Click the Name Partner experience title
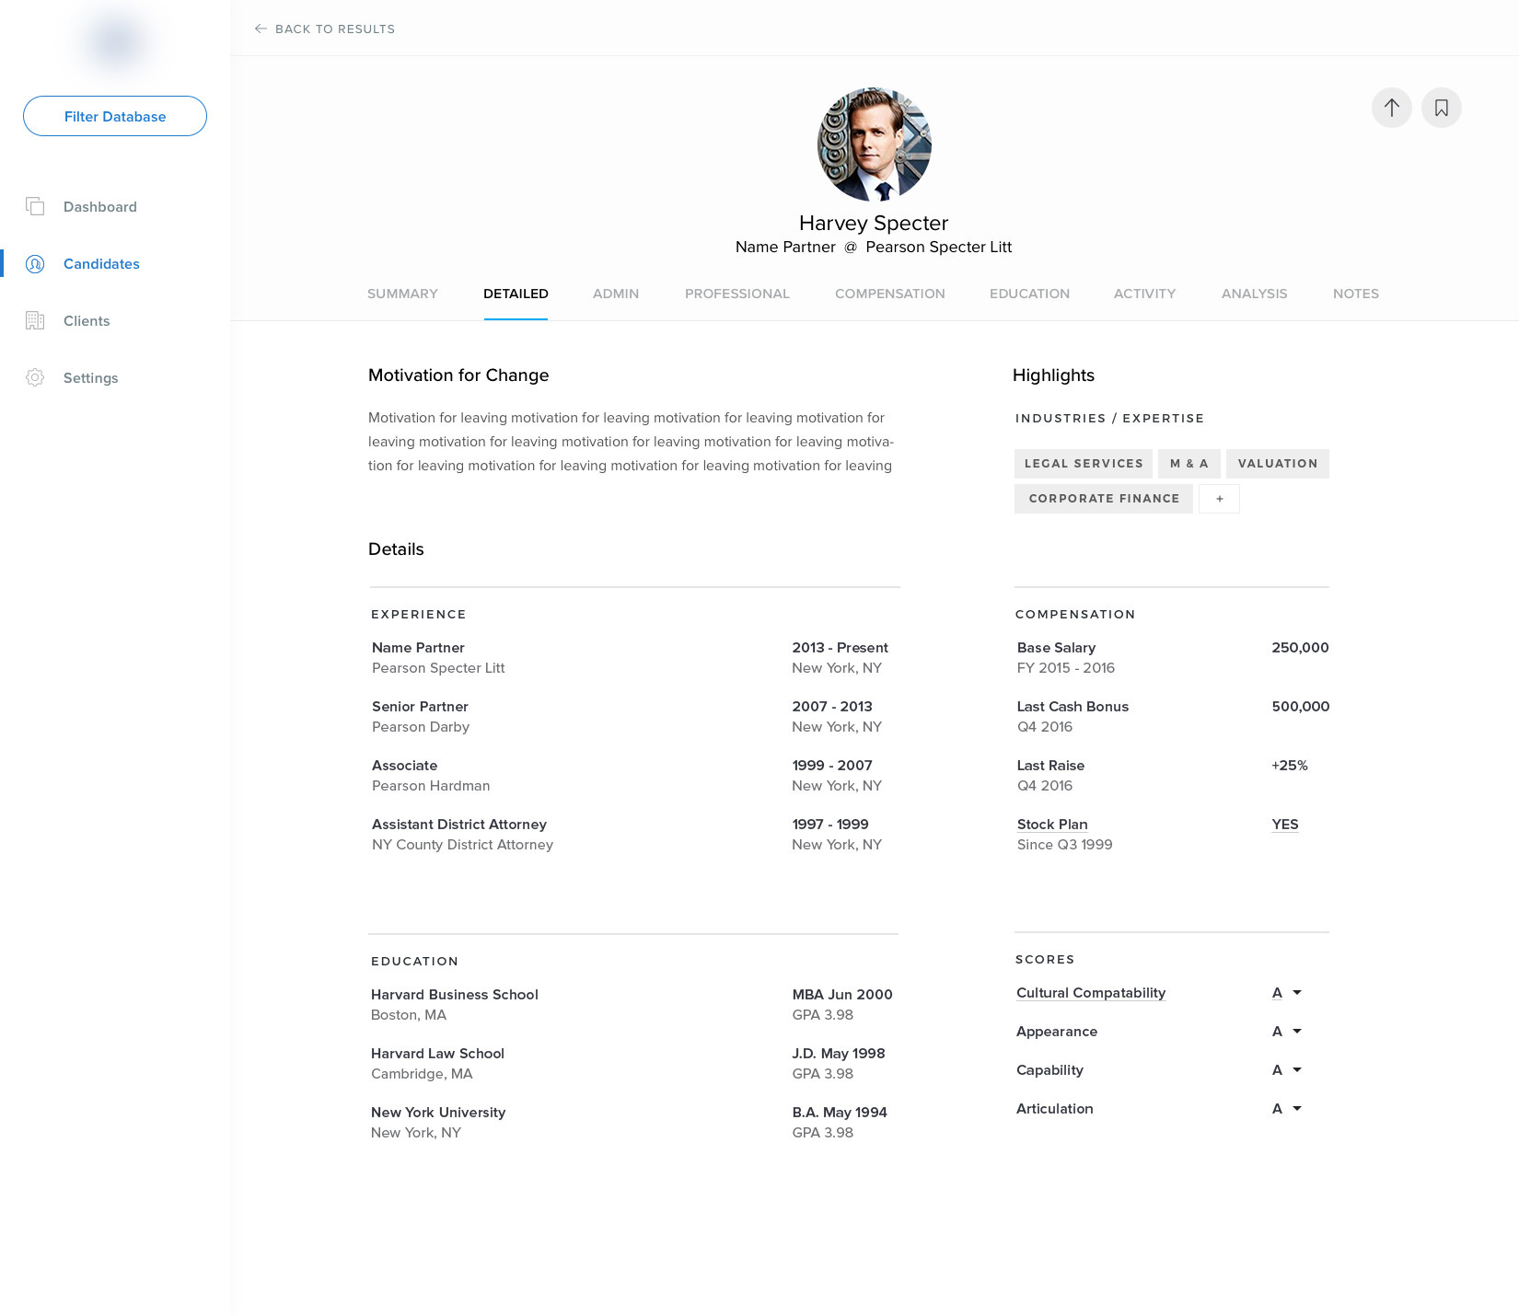1519x1316 pixels. [418, 648]
